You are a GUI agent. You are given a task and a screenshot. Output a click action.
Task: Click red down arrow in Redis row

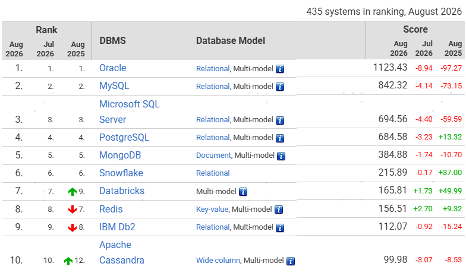pyautogui.click(x=73, y=209)
